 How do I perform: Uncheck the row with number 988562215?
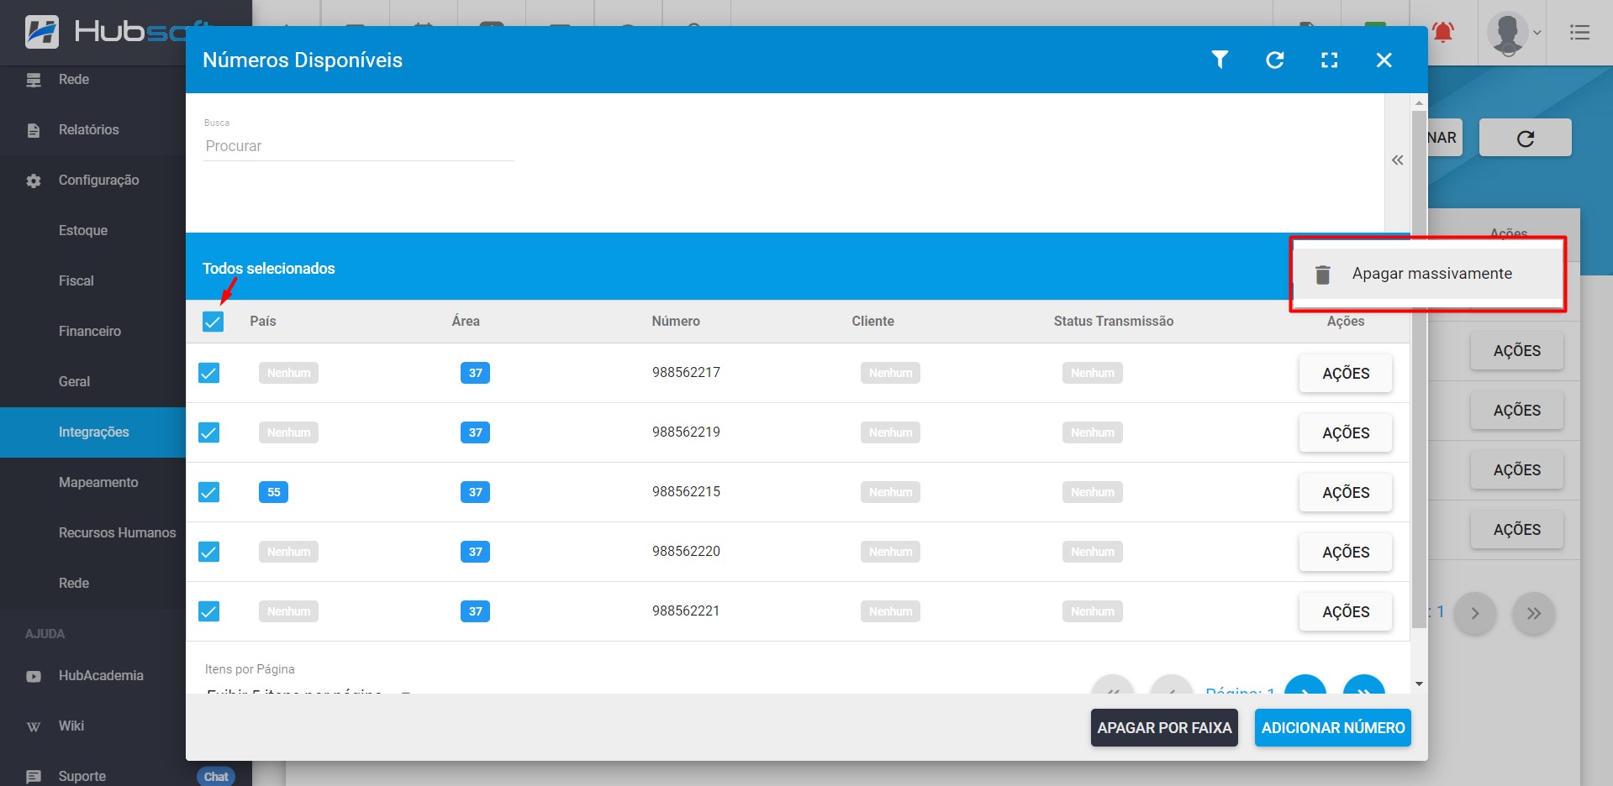click(x=209, y=492)
